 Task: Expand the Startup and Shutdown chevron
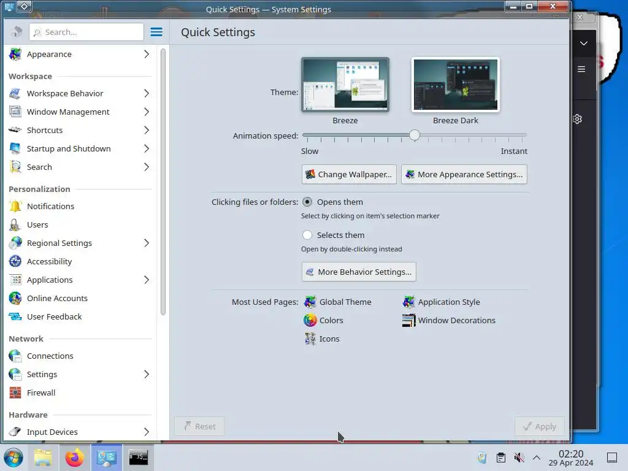pyautogui.click(x=147, y=148)
